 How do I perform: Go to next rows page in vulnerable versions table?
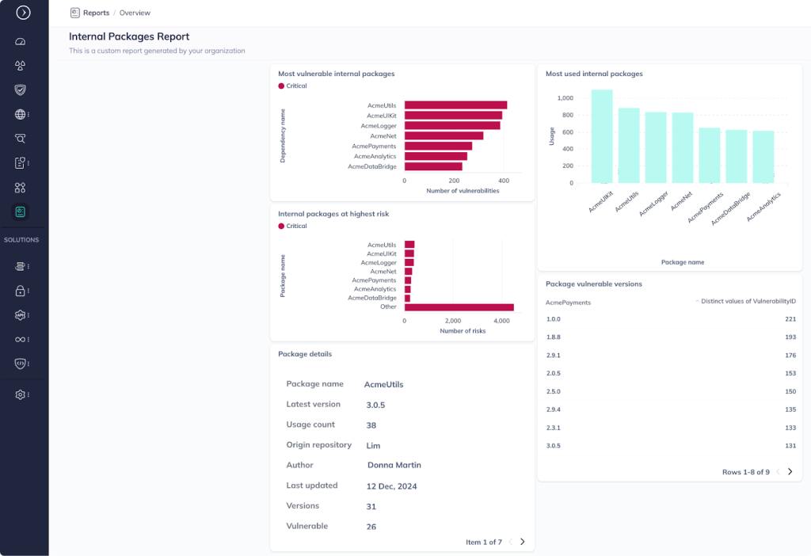(790, 472)
